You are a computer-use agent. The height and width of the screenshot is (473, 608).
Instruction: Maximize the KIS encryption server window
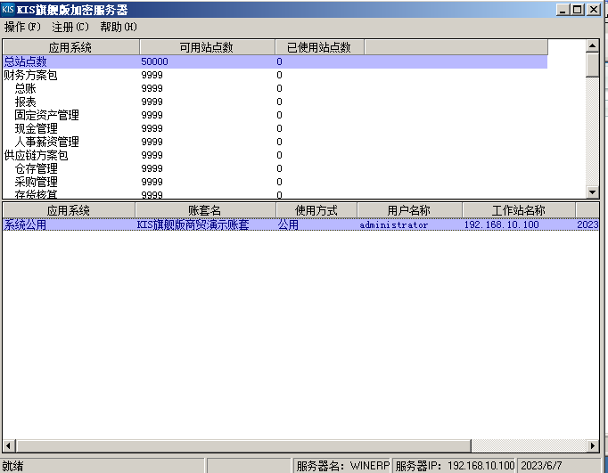pyautogui.click(x=578, y=9)
